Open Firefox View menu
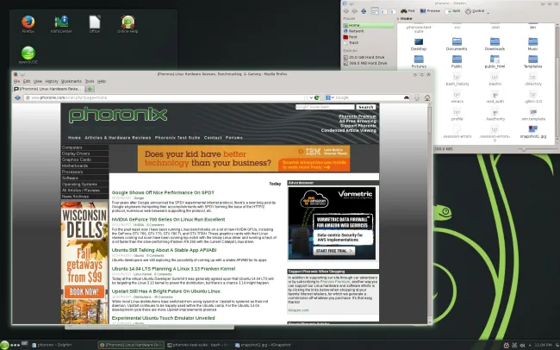This screenshot has height=350, width=560. click(x=38, y=82)
